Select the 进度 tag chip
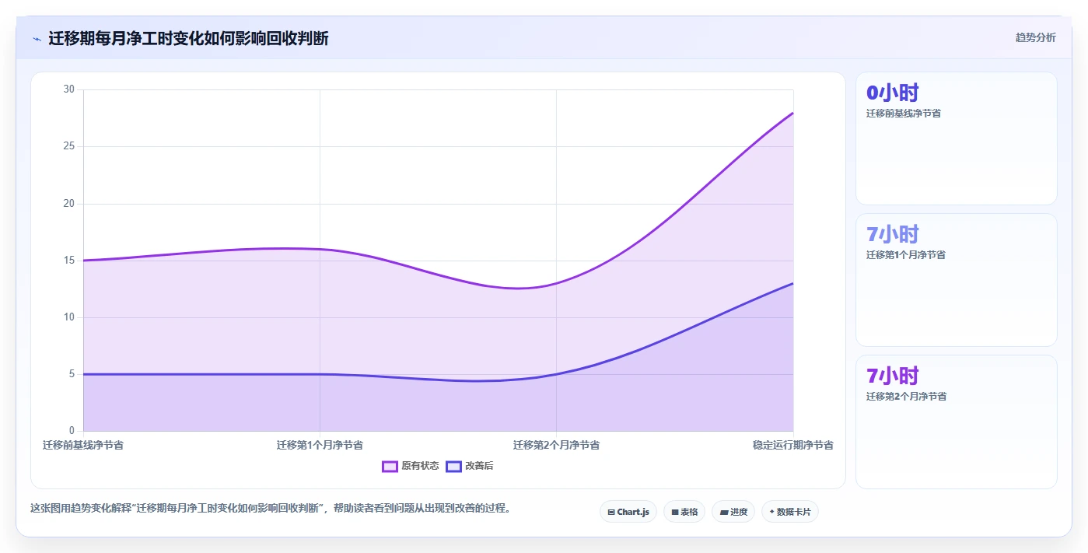 tap(733, 512)
